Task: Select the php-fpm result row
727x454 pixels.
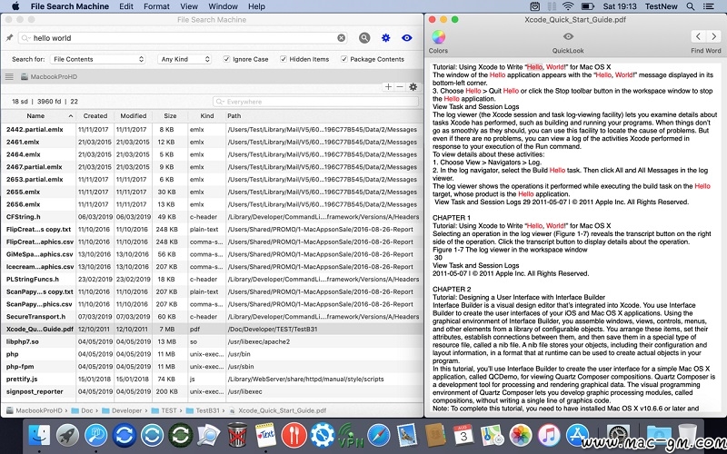Action: [212, 367]
